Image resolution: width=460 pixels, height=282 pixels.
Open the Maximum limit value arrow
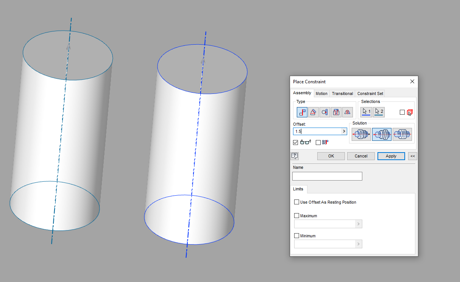click(358, 224)
